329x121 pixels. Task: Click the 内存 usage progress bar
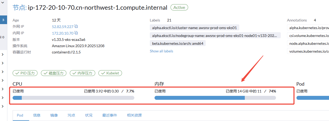tap(215, 98)
